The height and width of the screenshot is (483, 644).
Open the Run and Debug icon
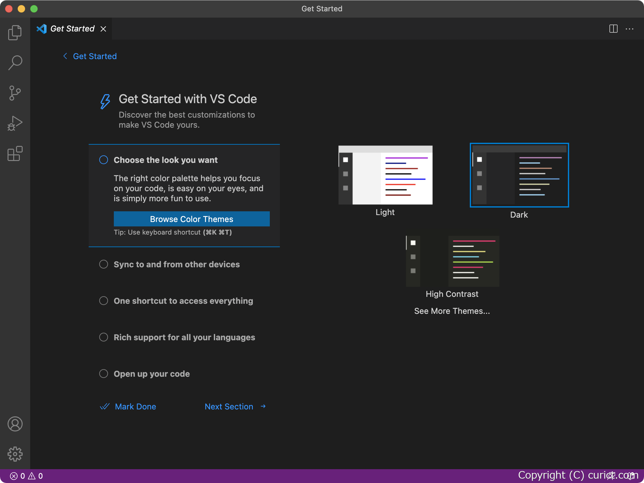tap(15, 123)
